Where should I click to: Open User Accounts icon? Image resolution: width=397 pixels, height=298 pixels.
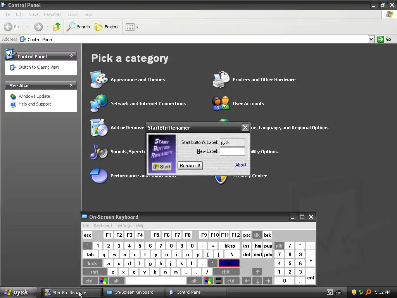221,103
